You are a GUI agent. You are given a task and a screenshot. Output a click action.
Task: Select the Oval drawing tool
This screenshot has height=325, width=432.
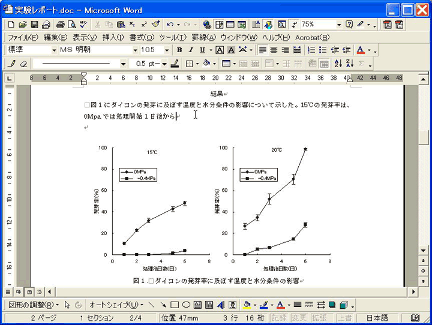point(186,305)
